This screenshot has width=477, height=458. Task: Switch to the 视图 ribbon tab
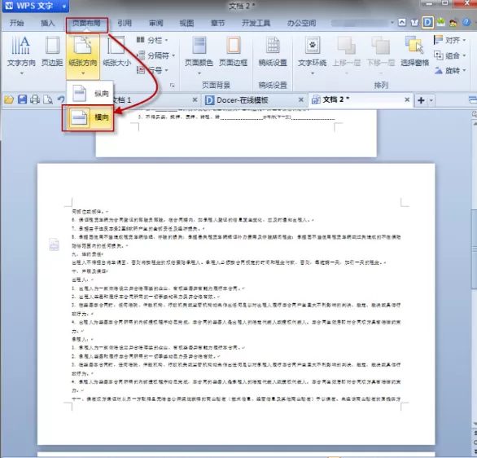pyautogui.click(x=186, y=23)
